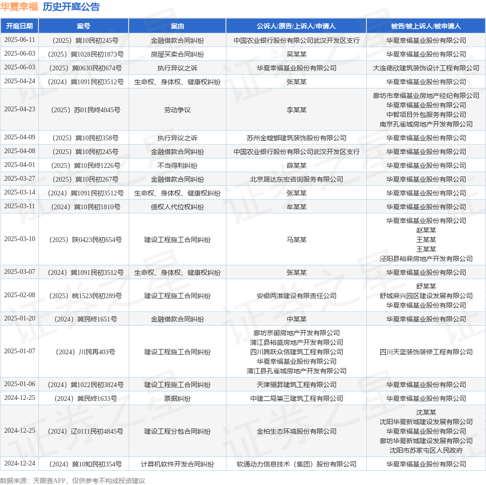Click the 历史开庭公告 heading

pos(71,7)
